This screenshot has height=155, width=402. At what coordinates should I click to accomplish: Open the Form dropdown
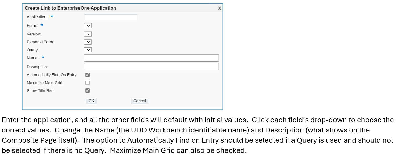coord(88,26)
